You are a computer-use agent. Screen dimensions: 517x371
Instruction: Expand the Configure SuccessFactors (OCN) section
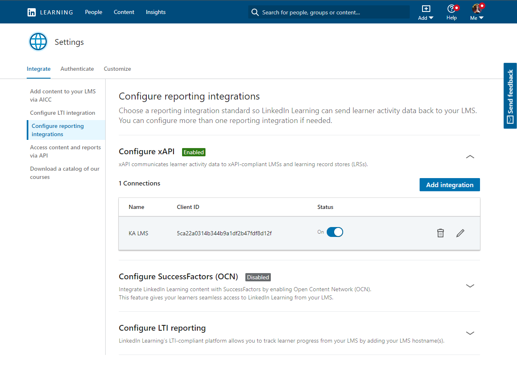[x=470, y=285]
